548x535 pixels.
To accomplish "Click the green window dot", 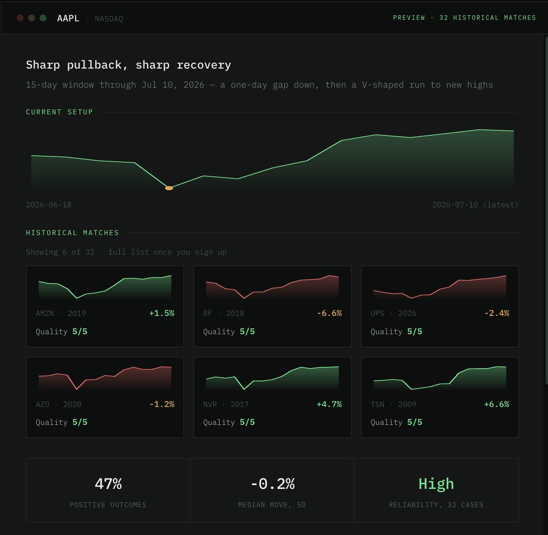I will pyautogui.click(x=43, y=18).
